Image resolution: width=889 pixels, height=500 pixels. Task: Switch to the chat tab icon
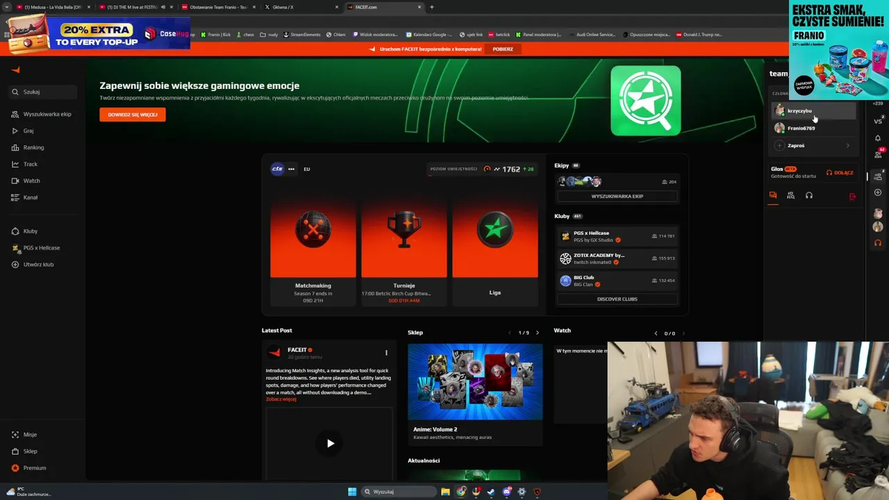coord(773,196)
